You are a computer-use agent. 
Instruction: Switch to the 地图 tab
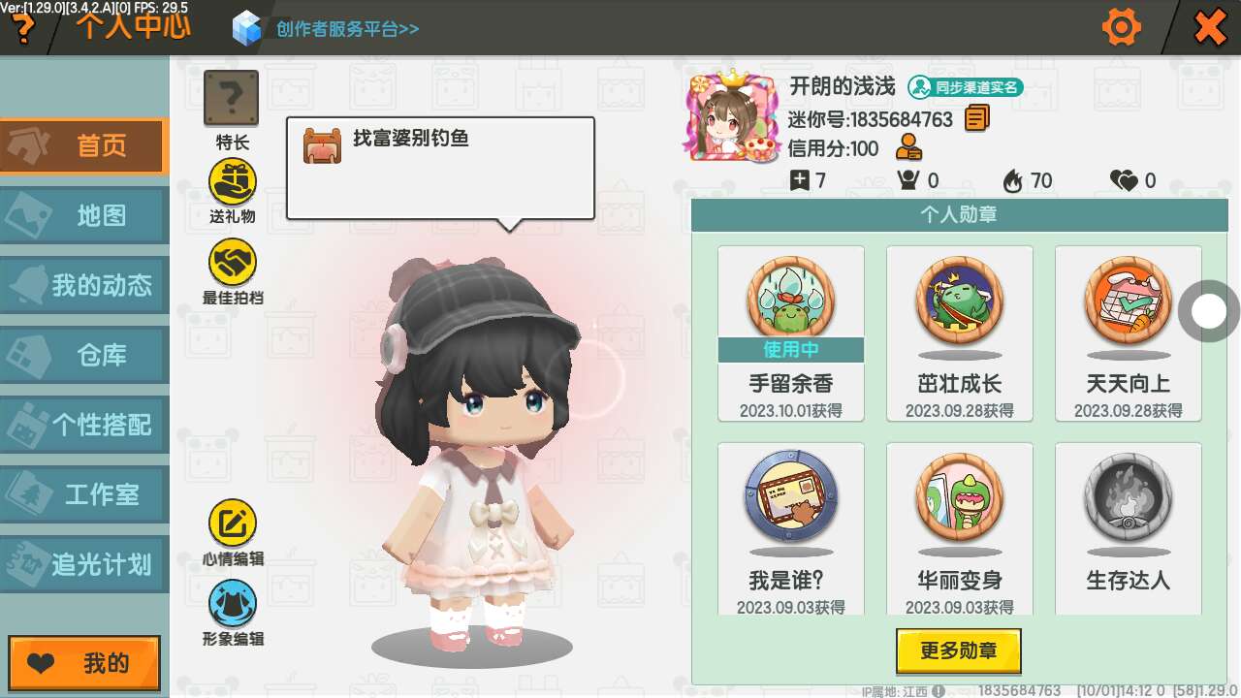[84, 215]
